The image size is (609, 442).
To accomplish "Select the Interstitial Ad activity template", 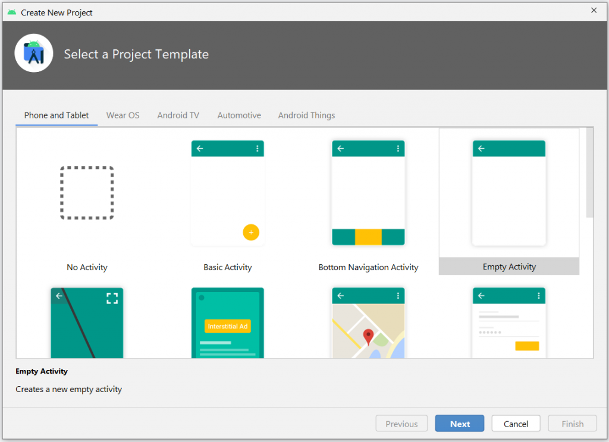I will point(228,323).
